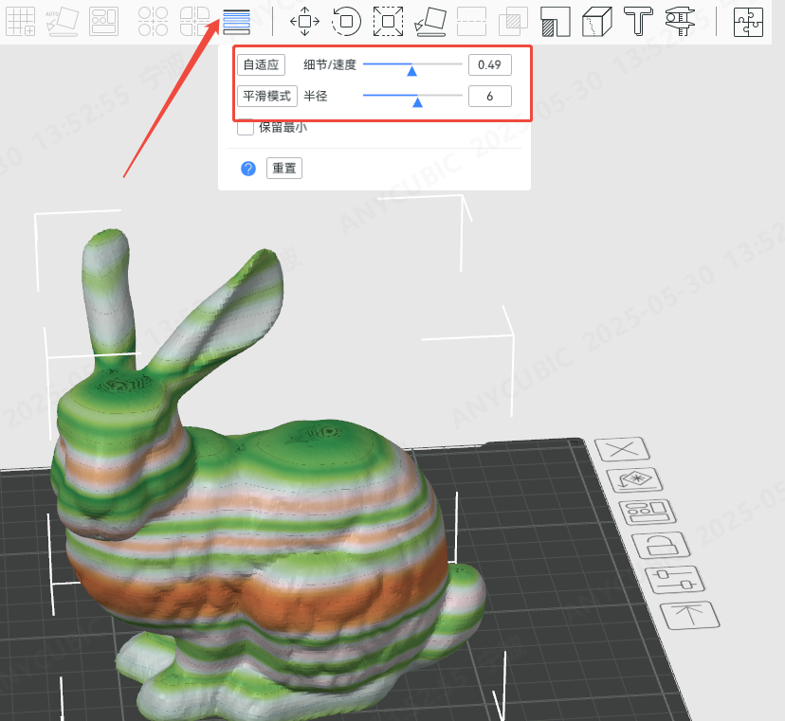Image resolution: width=785 pixels, height=721 pixels.
Task: Click the 半径 slider track
Action: click(x=412, y=96)
